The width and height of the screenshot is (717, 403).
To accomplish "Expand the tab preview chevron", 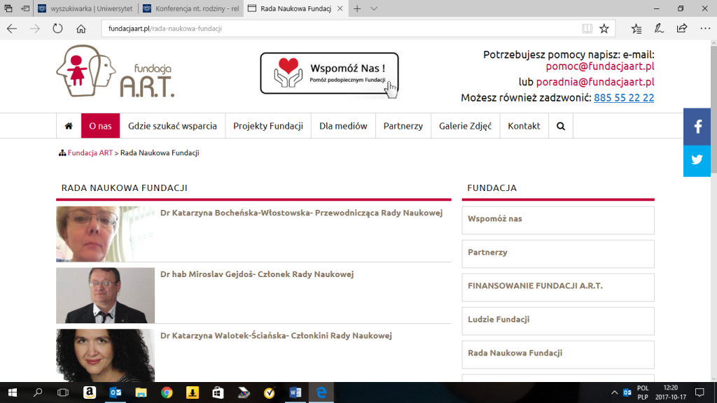I will [374, 8].
